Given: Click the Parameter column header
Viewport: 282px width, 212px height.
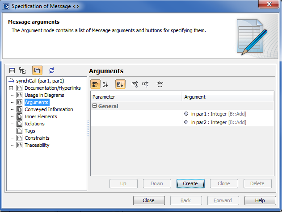Looking at the screenshot, I should 136,97.
